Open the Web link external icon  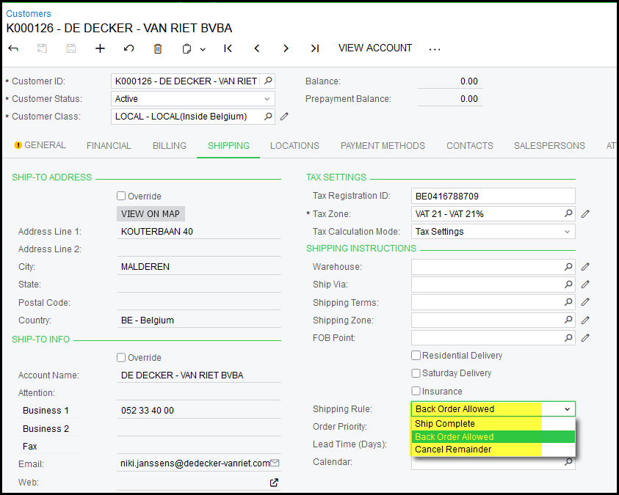274,482
